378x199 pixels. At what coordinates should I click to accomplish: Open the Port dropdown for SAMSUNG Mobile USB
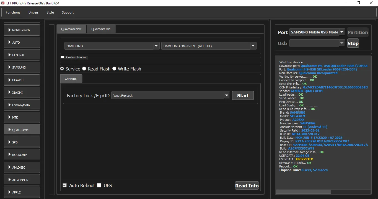(317, 32)
